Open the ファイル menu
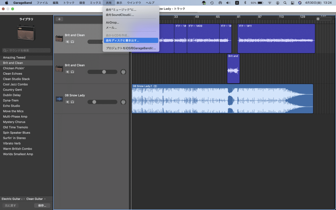The width and height of the screenshot is (336, 210). (42, 3)
